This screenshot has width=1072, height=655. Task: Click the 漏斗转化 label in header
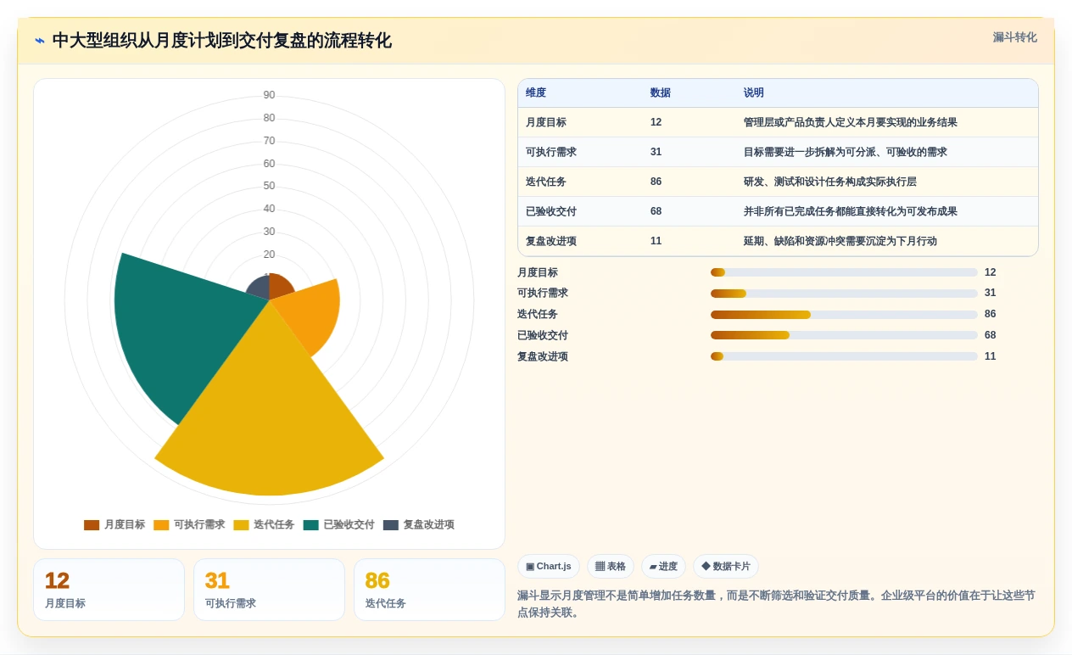pyautogui.click(x=1015, y=37)
